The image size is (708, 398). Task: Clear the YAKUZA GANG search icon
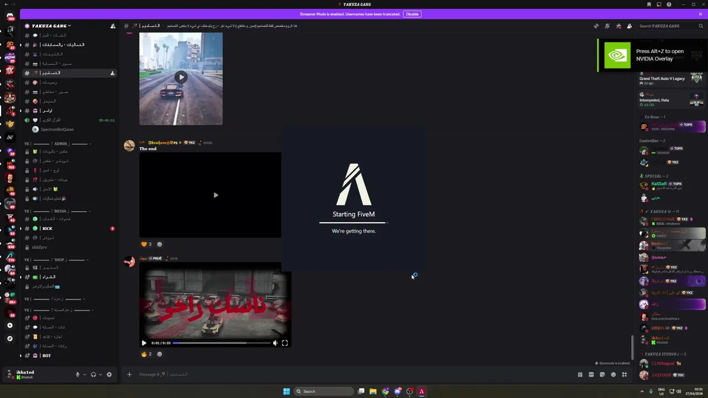click(701, 26)
